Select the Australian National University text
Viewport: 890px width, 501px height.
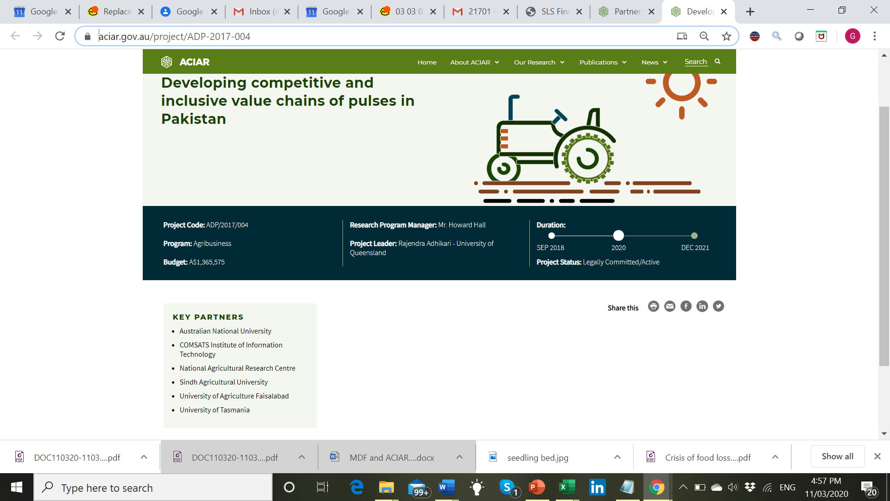225,331
